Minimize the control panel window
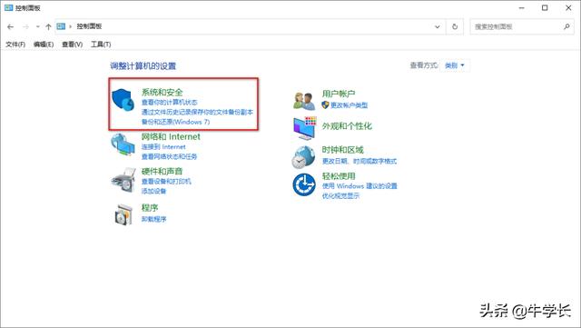Screen dimensions: 581x328 (521, 8)
